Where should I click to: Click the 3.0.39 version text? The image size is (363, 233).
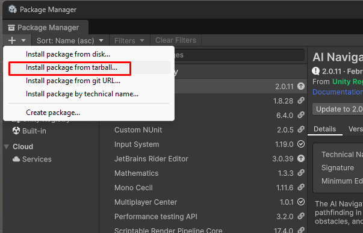coord(283,159)
